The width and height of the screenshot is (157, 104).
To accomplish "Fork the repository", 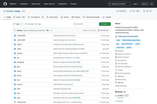I will pos(135,11).
